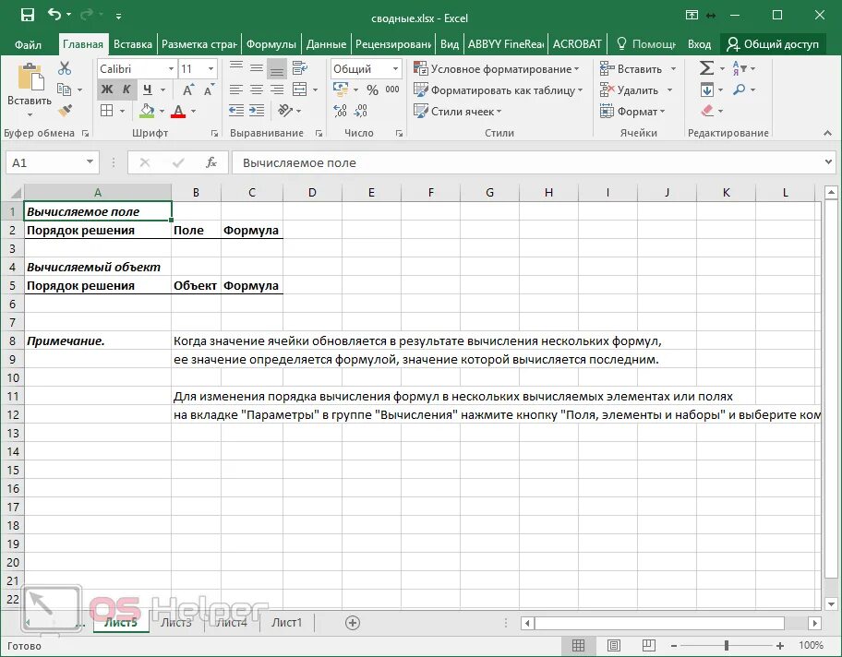
Task: Open Sort and Filter options
Action: pyautogui.click(x=740, y=68)
